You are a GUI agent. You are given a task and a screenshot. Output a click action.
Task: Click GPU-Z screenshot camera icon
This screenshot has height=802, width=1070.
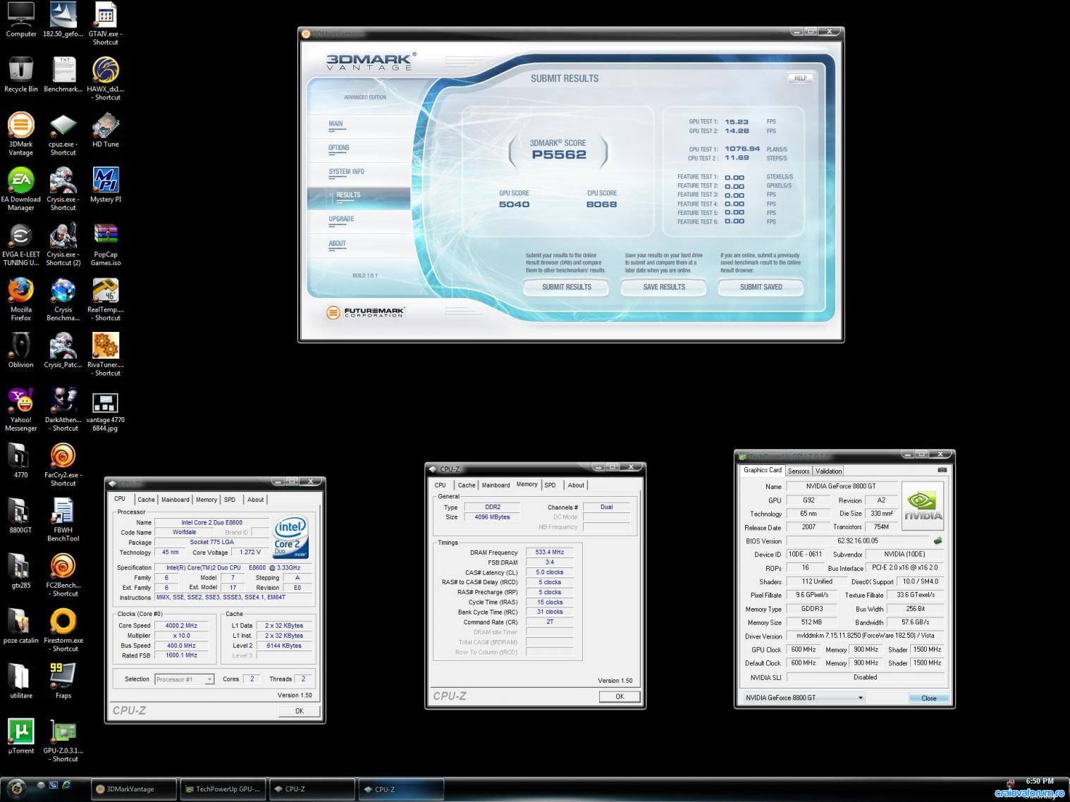(x=942, y=470)
